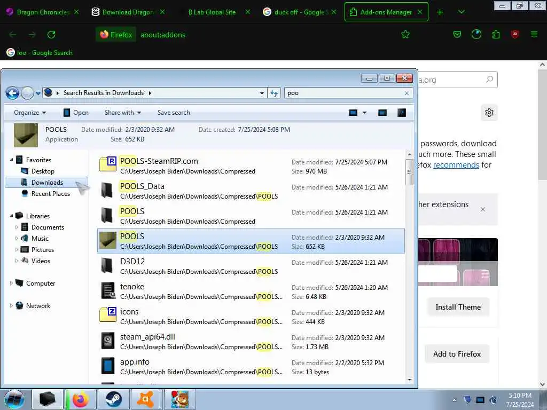Image resolution: width=547 pixels, height=410 pixels.
Task: Click the change view icon
Action: [353, 113]
